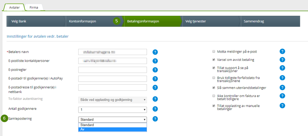Open help icon for Tillat support å se
Screen dimensions: 308x136
pos(282,68)
